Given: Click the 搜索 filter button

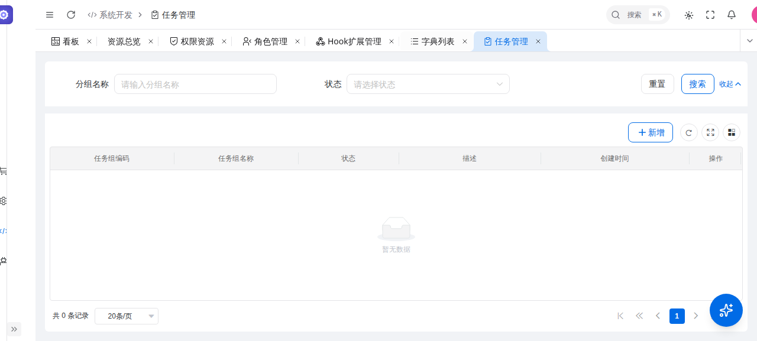Looking at the screenshot, I should (698, 84).
